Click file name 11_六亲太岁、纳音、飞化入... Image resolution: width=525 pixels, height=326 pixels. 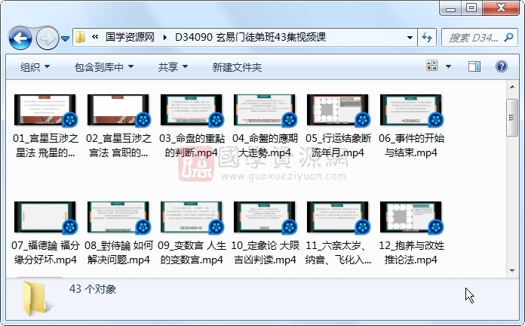pos(338,253)
